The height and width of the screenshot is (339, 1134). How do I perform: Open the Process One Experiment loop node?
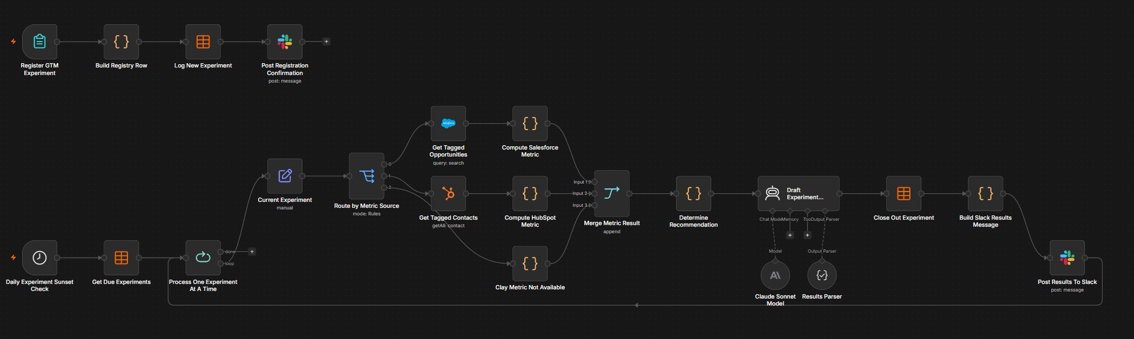tap(203, 258)
